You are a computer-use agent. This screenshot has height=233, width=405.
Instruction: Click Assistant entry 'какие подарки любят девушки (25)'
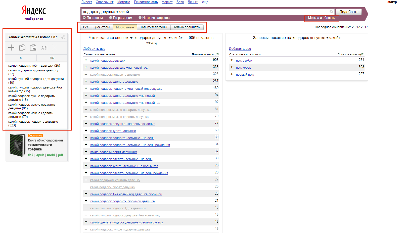tap(34, 65)
